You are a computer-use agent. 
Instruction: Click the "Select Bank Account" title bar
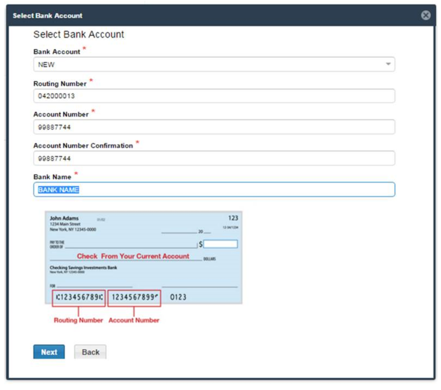(48, 15)
